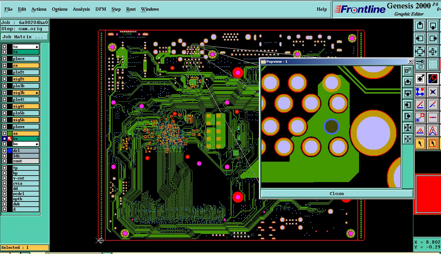
Task: Click the pan left icon in Popview
Action: 408,105
